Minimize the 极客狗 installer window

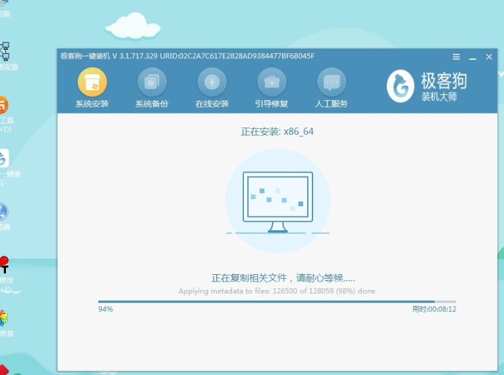[473, 57]
